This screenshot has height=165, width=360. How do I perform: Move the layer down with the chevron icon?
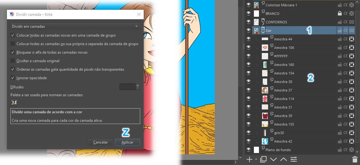pos(273,159)
